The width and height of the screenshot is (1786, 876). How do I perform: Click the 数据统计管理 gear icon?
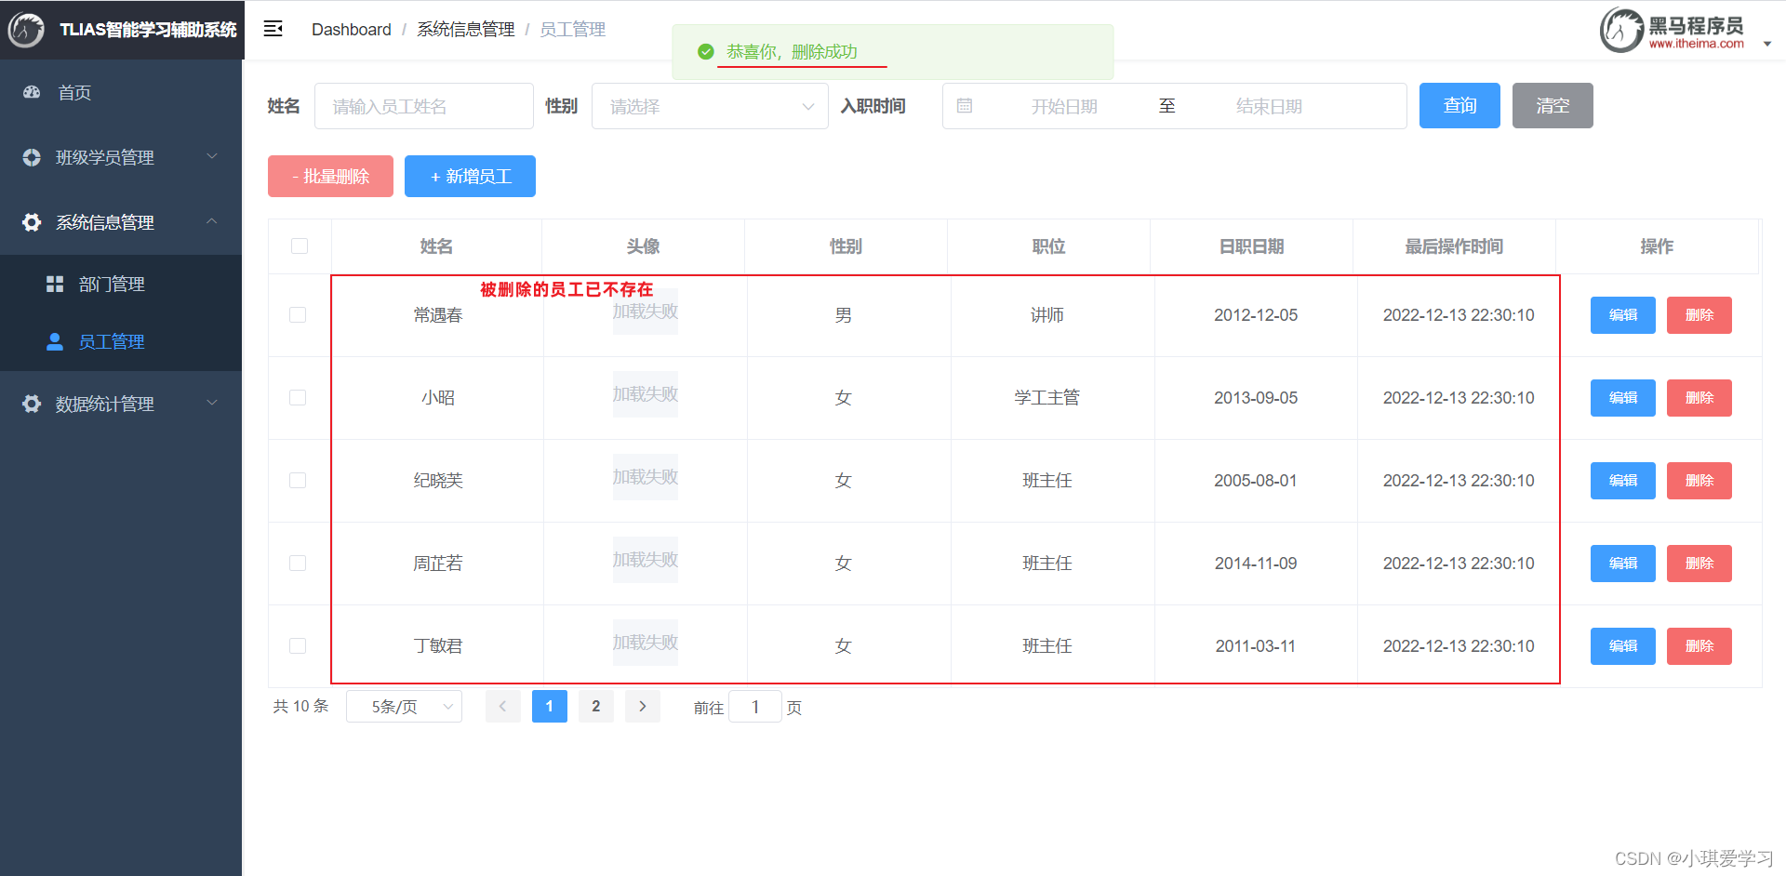[x=32, y=404]
